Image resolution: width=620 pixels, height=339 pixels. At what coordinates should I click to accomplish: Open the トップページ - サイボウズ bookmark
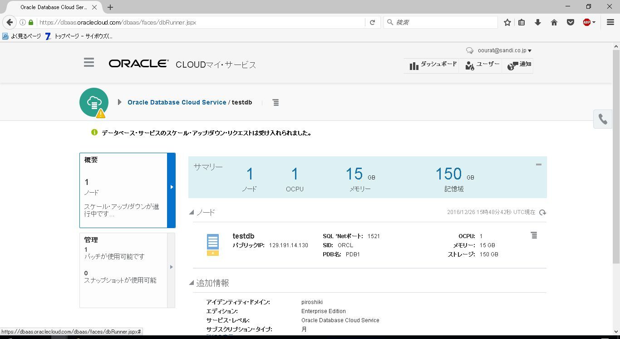79,36
